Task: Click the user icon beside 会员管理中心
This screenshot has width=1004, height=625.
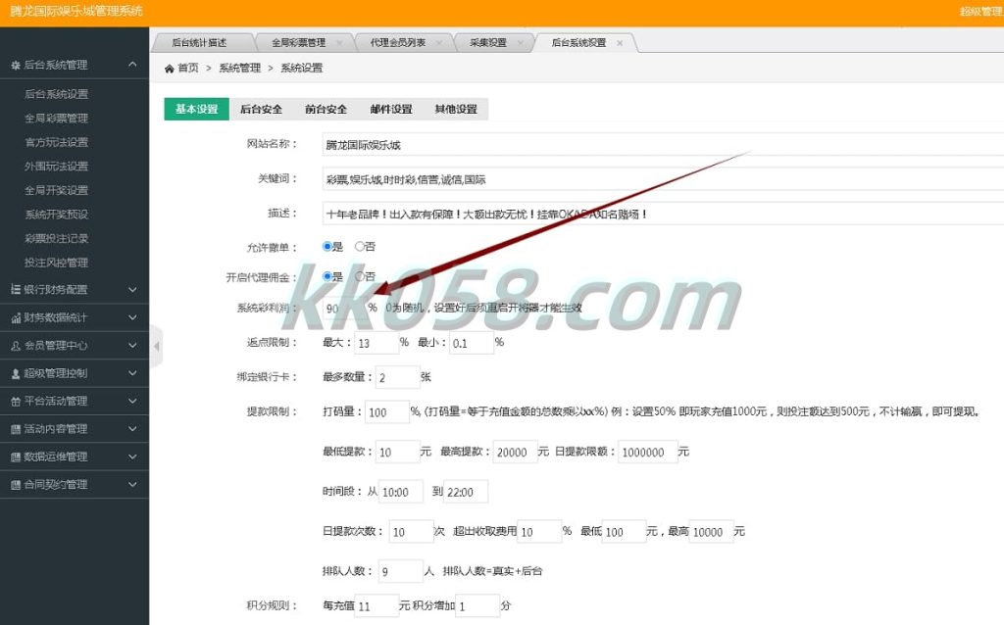Action: [16, 346]
